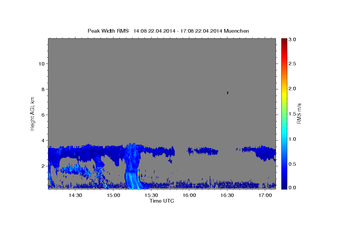This screenshot has width=341, height=227.
Task: Click the 0.5 colorbar value
Action: (293, 164)
